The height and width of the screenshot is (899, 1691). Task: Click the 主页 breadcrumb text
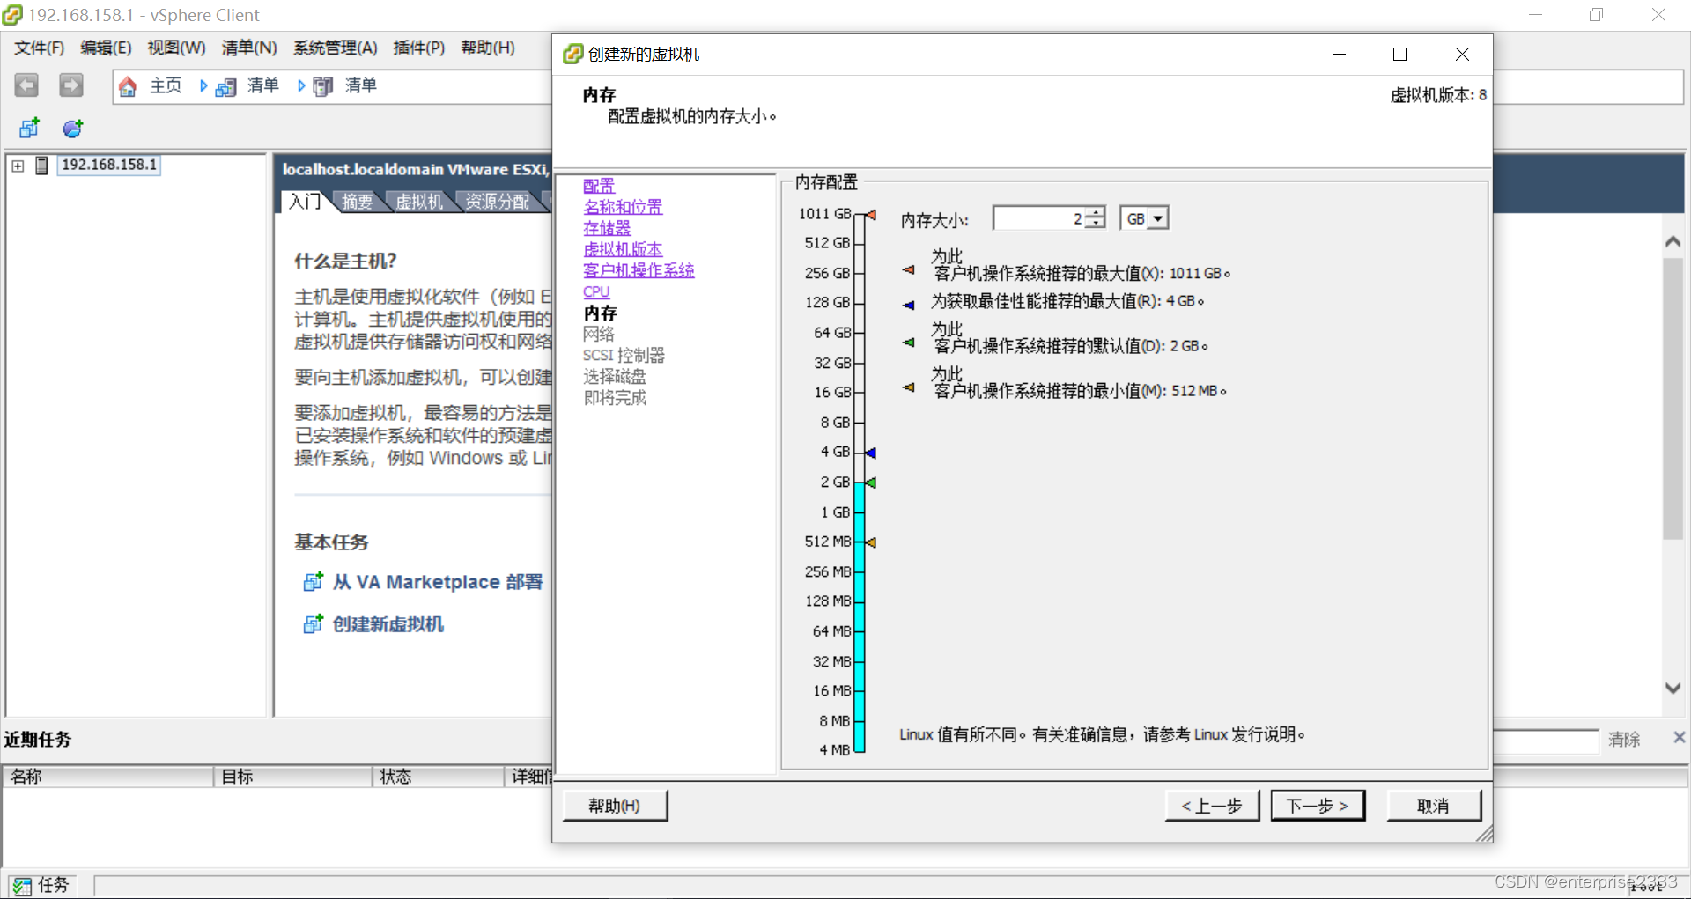[x=166, y=85]
